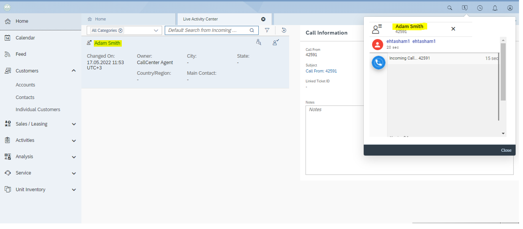Open the user profile icon
Image resolution: width=523 pixels, height=229 pixels.
510,8
